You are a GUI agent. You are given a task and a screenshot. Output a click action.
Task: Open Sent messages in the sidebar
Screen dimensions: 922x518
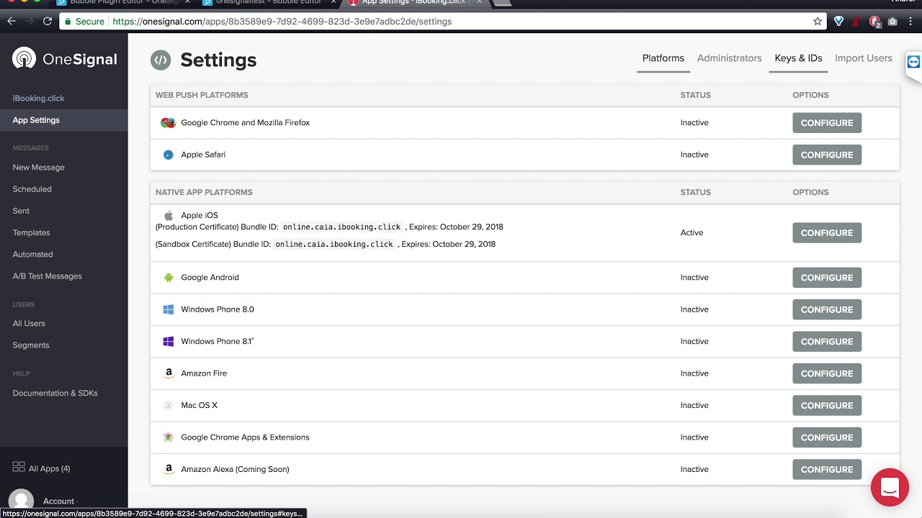(x=21, y=211)
